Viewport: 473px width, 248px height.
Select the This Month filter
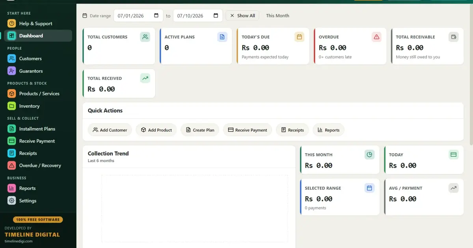pos(277,16)
